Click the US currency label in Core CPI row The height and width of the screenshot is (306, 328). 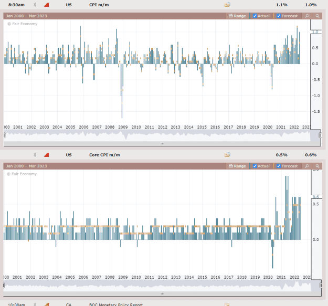pyautogui.click(x=69, y=155)
